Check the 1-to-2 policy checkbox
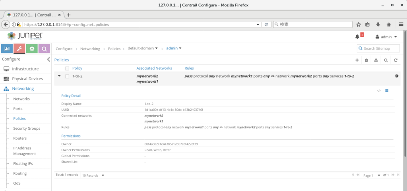This screenshot has height=191, width=407. click(x=67, y=76)
